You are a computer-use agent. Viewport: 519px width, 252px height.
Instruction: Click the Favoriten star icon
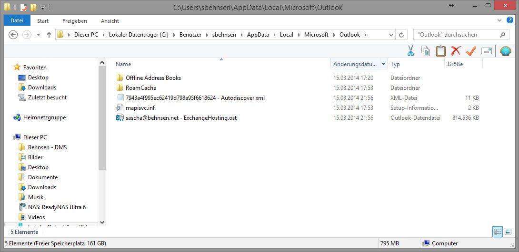click(x=17, y=67)
